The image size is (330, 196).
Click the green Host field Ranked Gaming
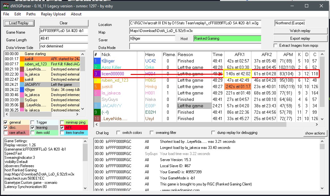coord(227,39)
